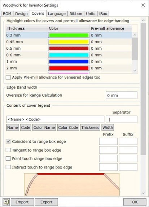
Task: Switch to the Units tab
Action: (x=91, y=14)
